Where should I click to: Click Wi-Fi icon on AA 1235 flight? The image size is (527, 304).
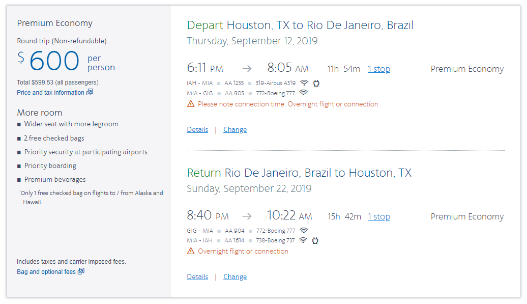point(304,83)
